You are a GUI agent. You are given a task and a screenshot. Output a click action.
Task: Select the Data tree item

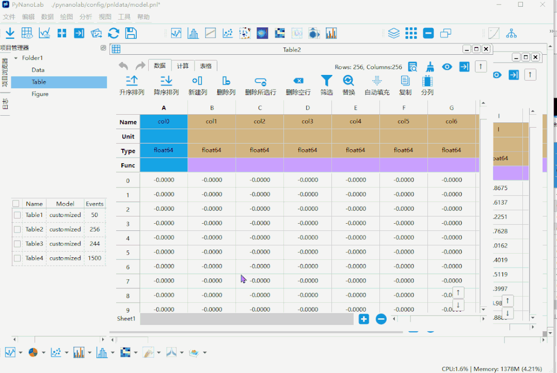38,70
